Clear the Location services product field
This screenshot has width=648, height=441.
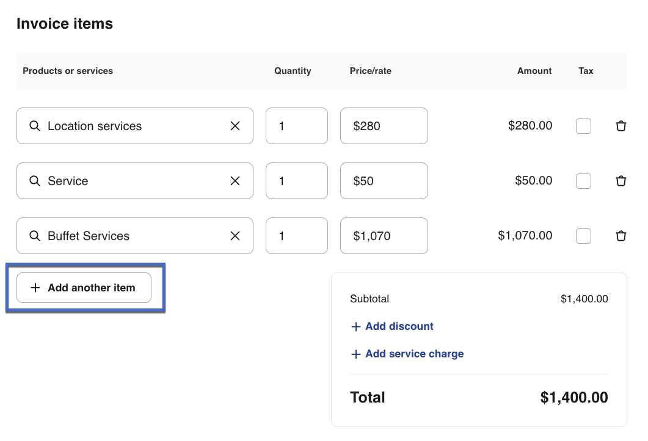(235, 126)
